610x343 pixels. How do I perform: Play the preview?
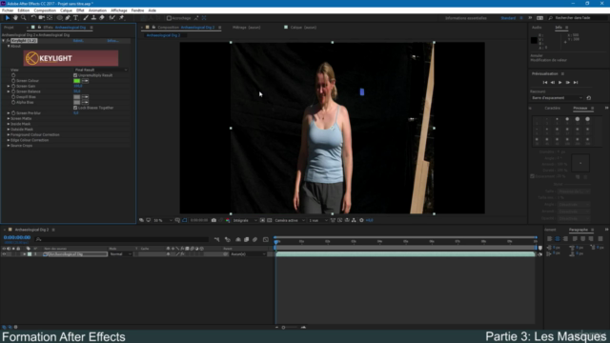(560, 83)
